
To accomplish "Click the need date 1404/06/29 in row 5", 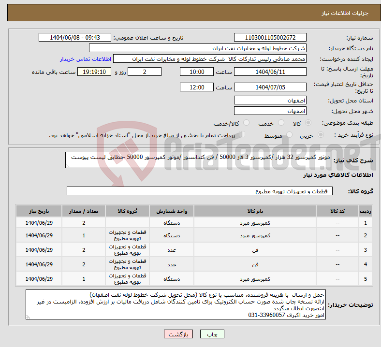I will (39, 279).
